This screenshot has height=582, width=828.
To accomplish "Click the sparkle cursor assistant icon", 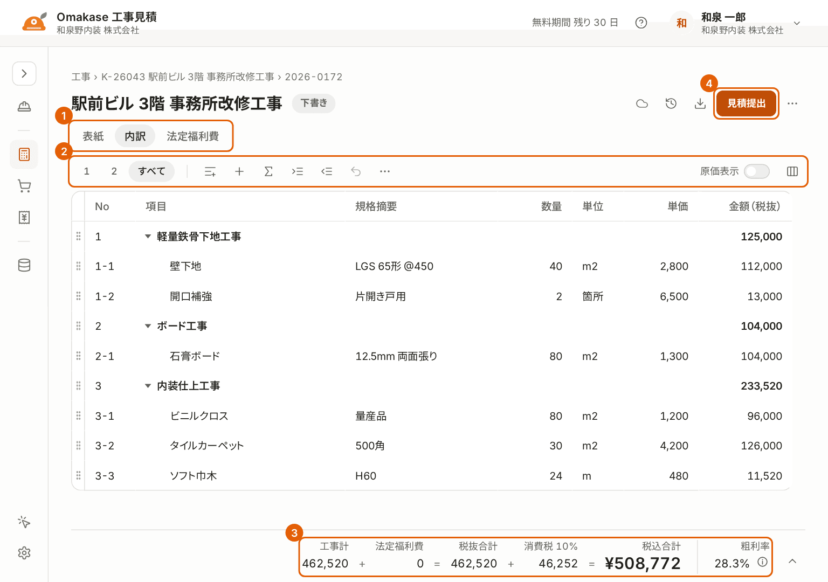I will click(x=24, y=522).
